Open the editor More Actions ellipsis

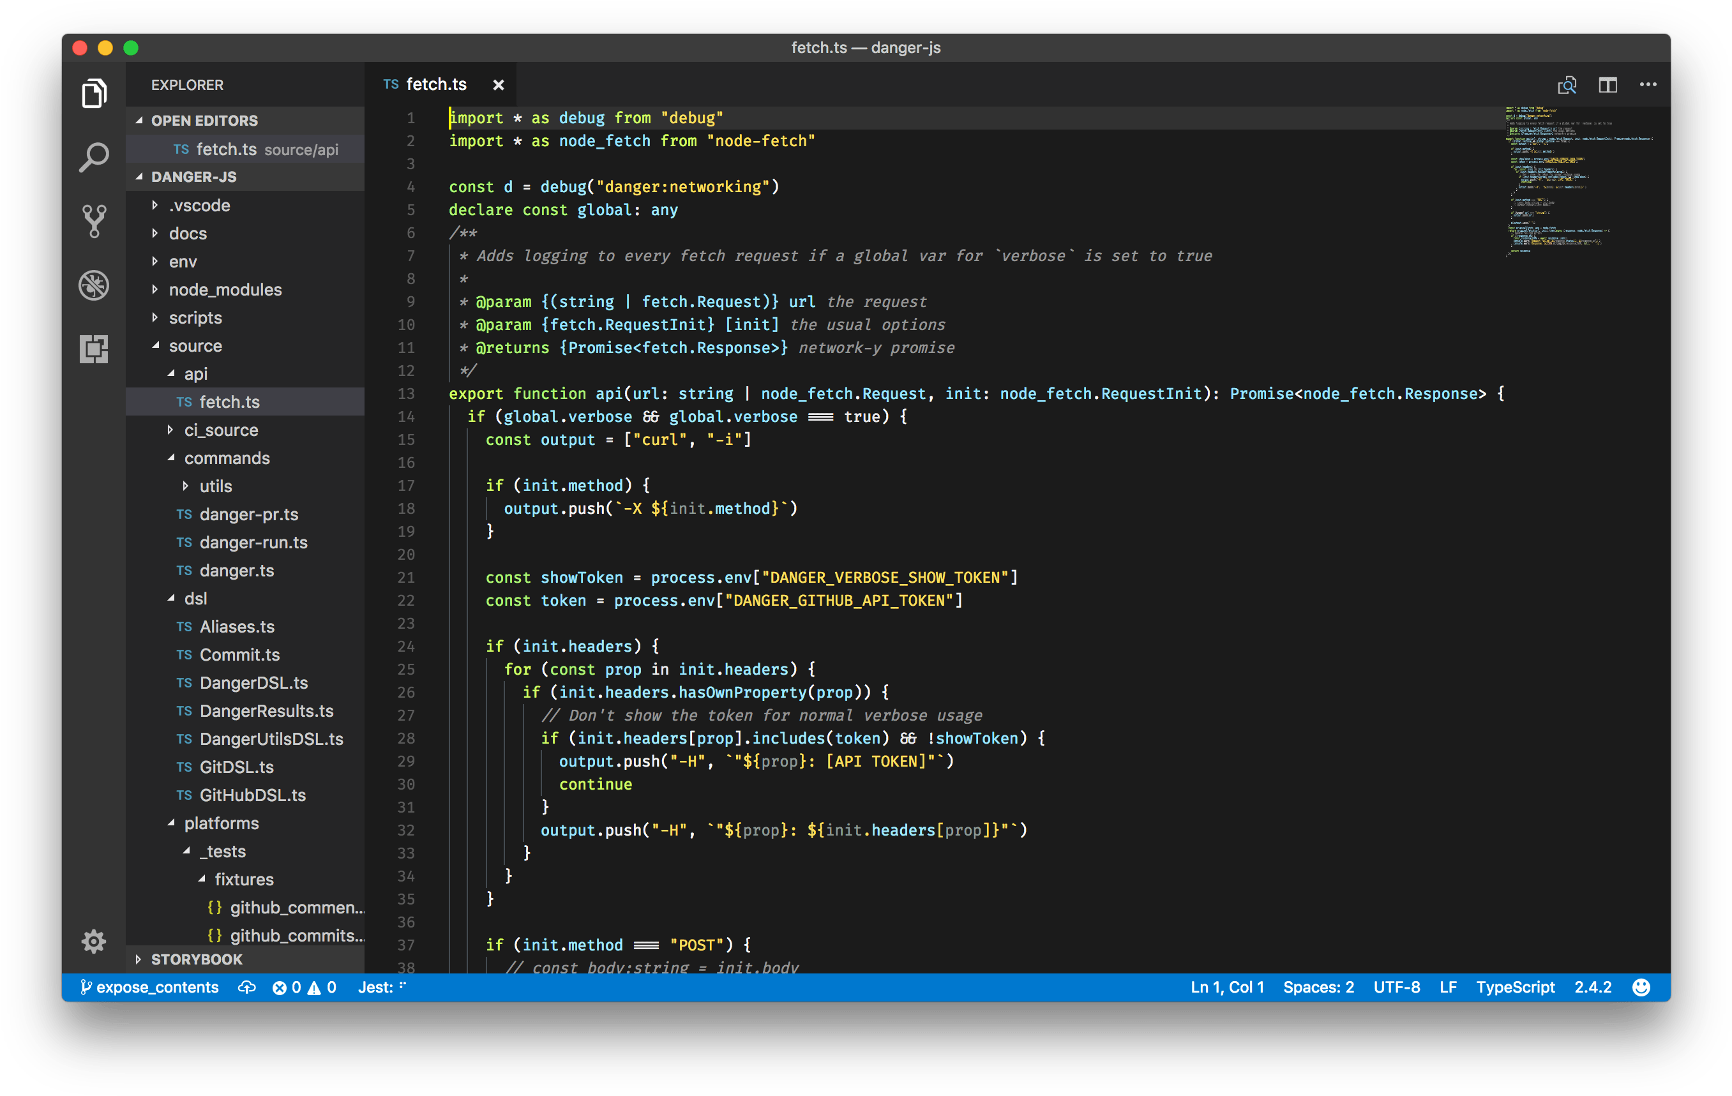[x=1648, y=85]
